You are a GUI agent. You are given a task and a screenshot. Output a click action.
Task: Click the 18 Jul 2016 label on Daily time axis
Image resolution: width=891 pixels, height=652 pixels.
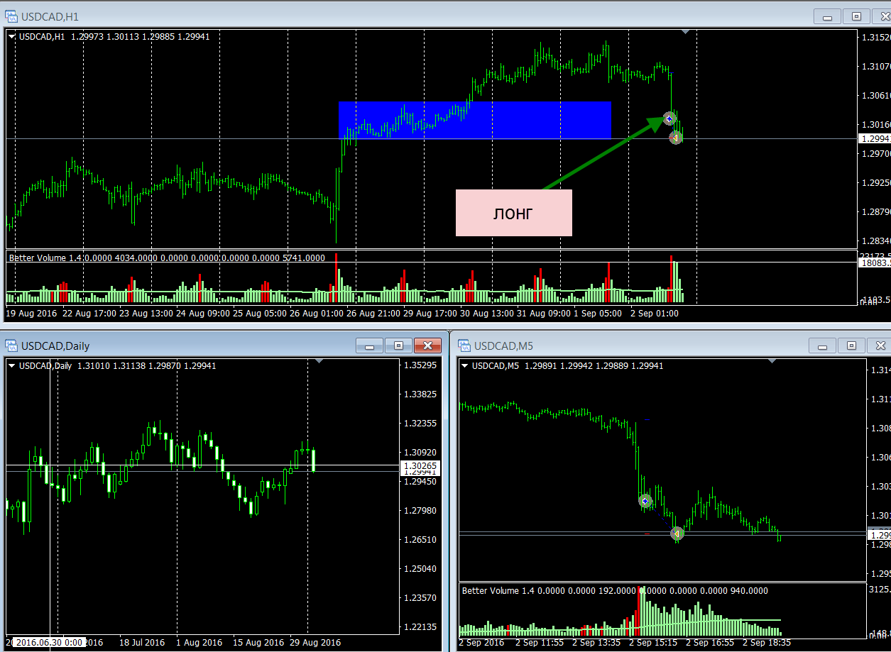point(142,643)
